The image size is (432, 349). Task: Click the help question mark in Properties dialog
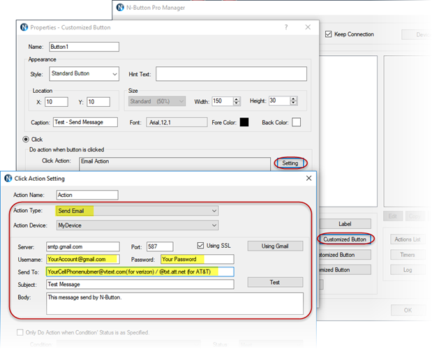point(286,27)
